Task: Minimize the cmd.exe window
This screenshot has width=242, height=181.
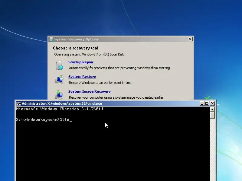Action: (x=201, y=103)
